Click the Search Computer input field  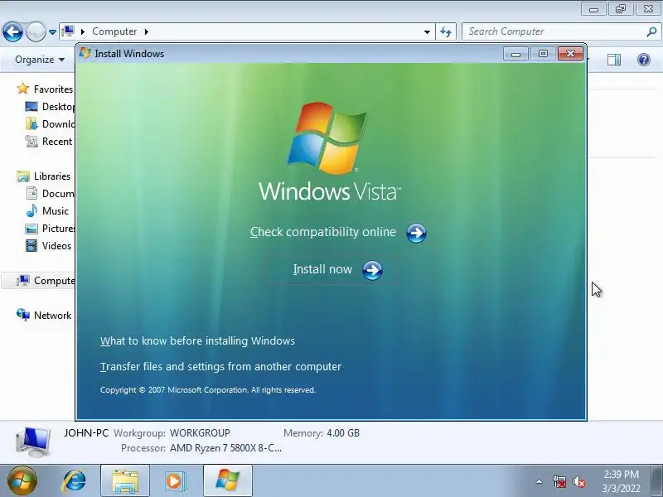554,31
